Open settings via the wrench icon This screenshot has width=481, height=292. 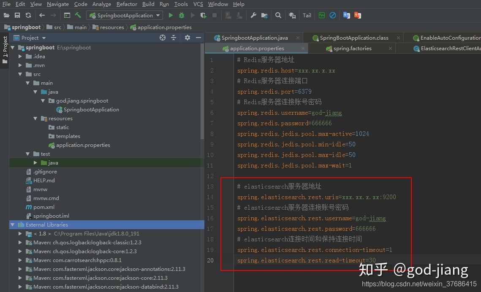click(253, 15)
